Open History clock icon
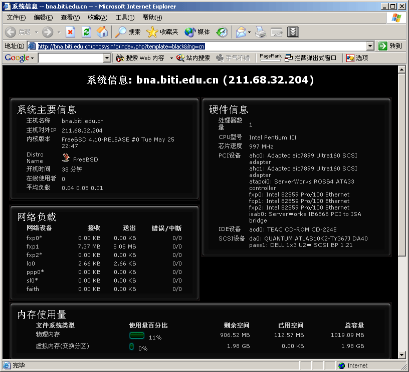 point(222,32)
